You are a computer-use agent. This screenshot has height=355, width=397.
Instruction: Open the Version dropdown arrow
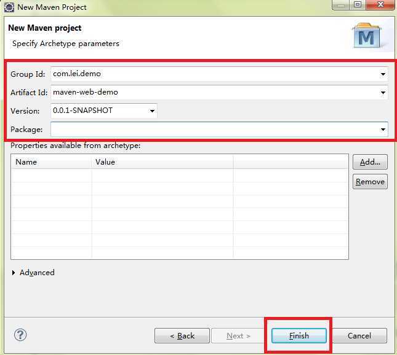[x=152, y=111]
